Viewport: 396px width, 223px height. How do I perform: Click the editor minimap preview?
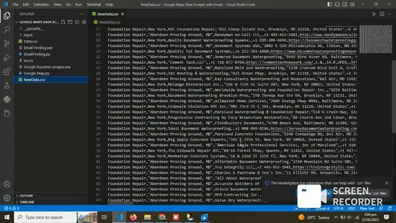[x=376, y=39]
